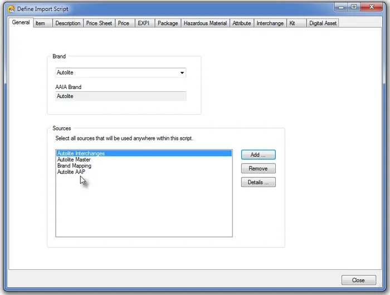Click the Add source button
Image resolution: width=390 pixels, height=295 pixels.
point(258,155)
